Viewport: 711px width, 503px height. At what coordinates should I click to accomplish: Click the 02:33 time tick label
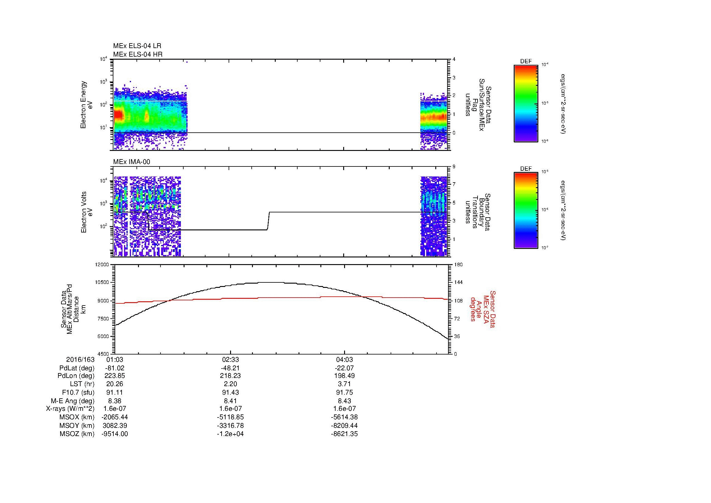[230, 360]
